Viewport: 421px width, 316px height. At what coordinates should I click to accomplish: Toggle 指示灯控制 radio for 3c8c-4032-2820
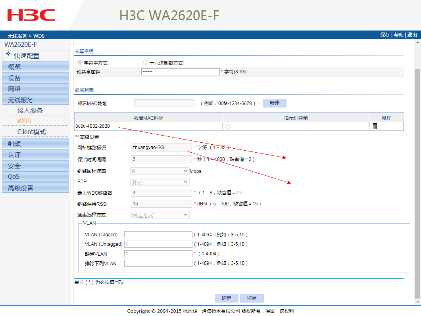228,126
